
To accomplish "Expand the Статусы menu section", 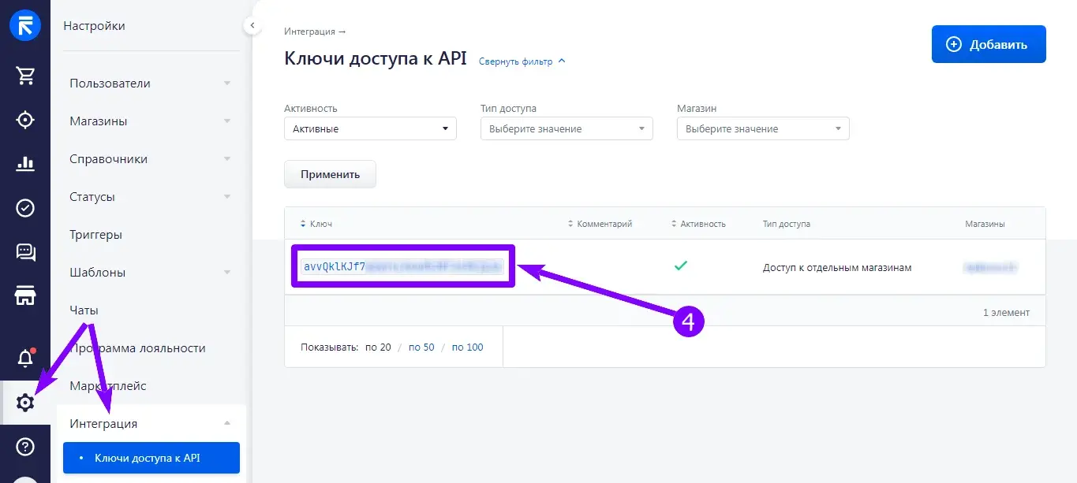I will pos(150,197).
